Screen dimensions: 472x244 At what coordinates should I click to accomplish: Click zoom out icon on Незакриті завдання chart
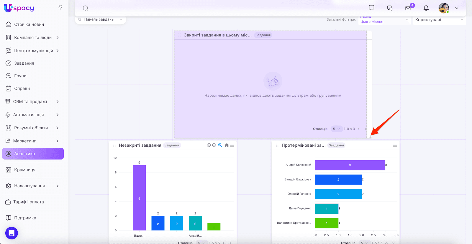coord(214,145)
